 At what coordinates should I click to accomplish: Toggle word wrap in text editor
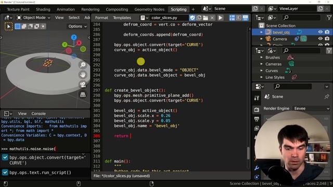[x=238, y=18]
